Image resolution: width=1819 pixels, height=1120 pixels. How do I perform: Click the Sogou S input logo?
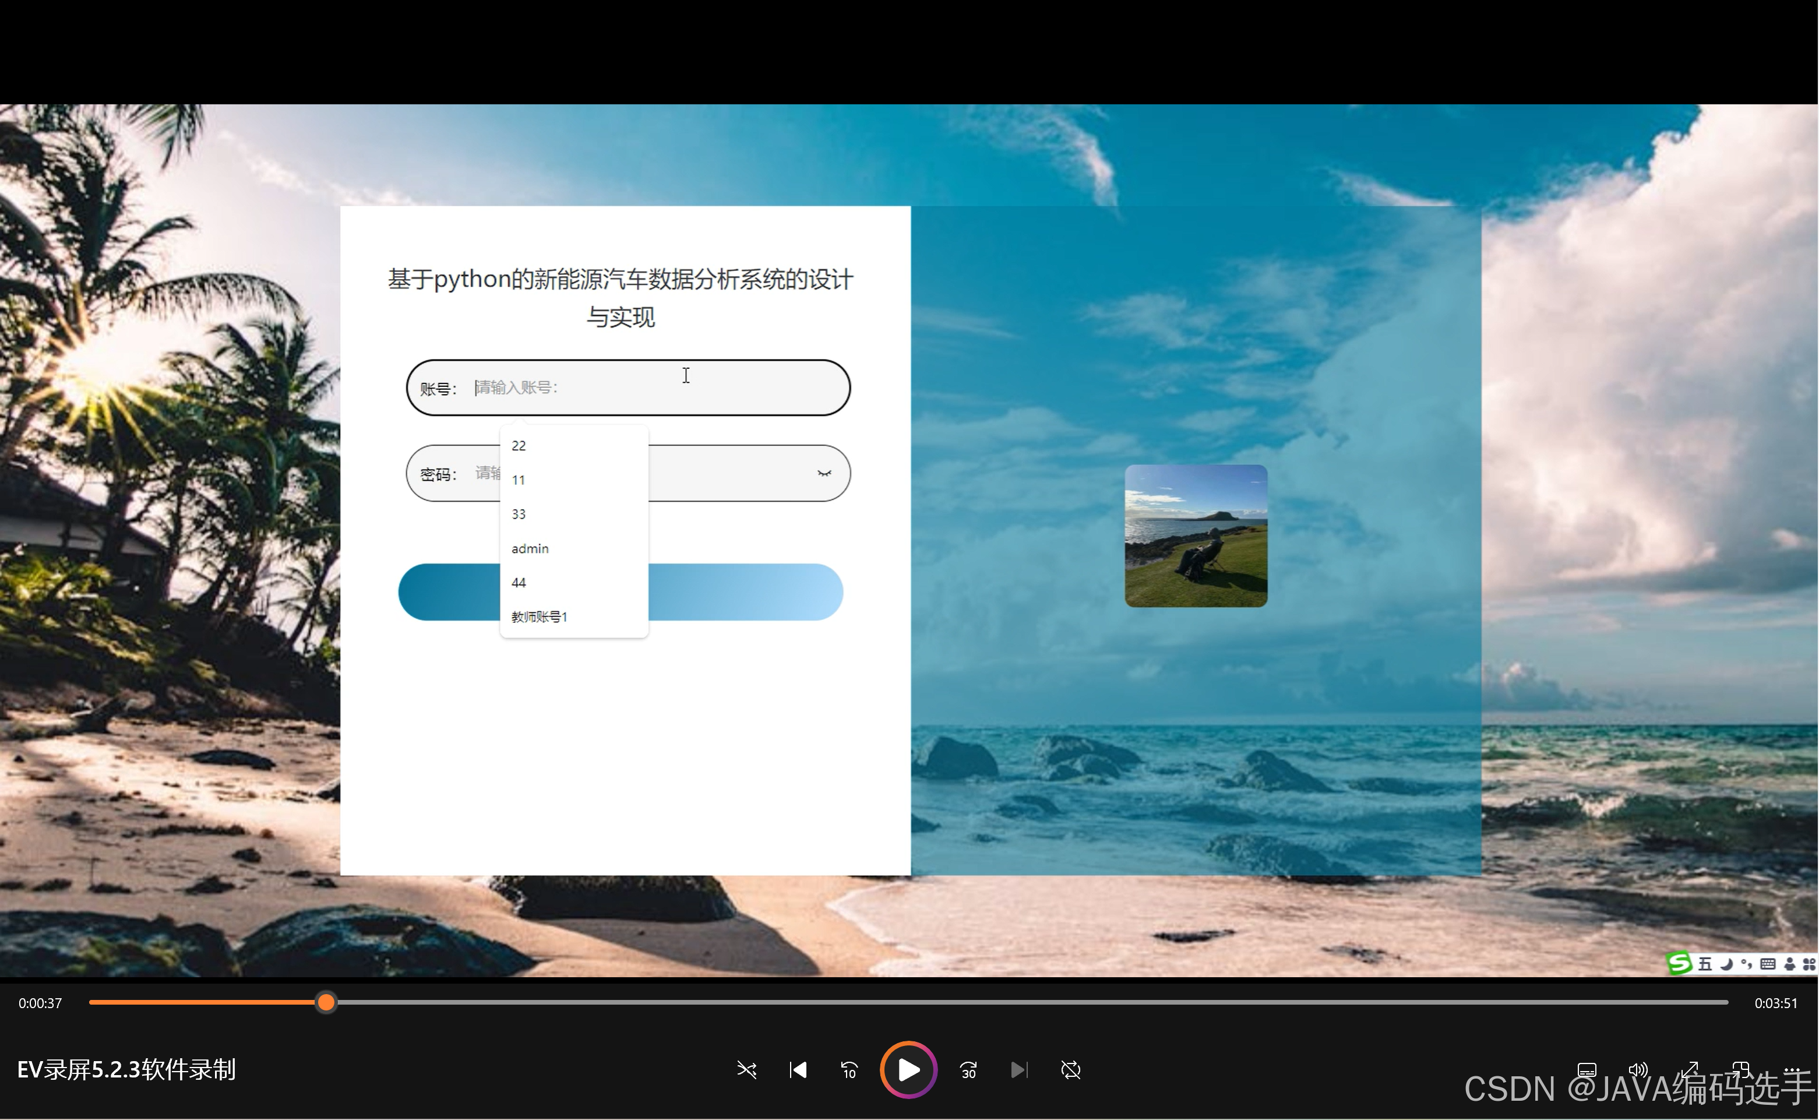point(1679,963)
